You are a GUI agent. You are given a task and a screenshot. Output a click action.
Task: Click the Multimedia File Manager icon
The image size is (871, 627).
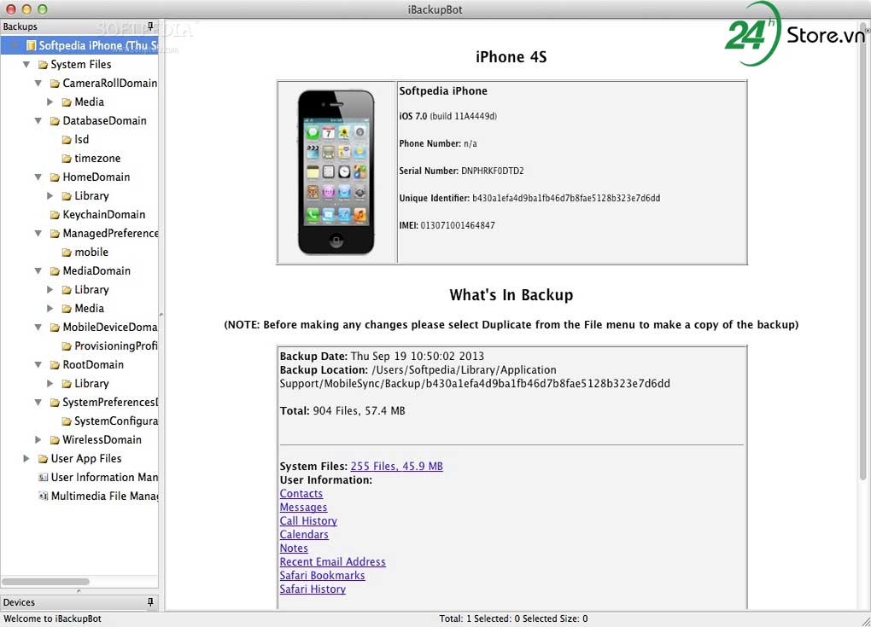(x=44, y=496)
